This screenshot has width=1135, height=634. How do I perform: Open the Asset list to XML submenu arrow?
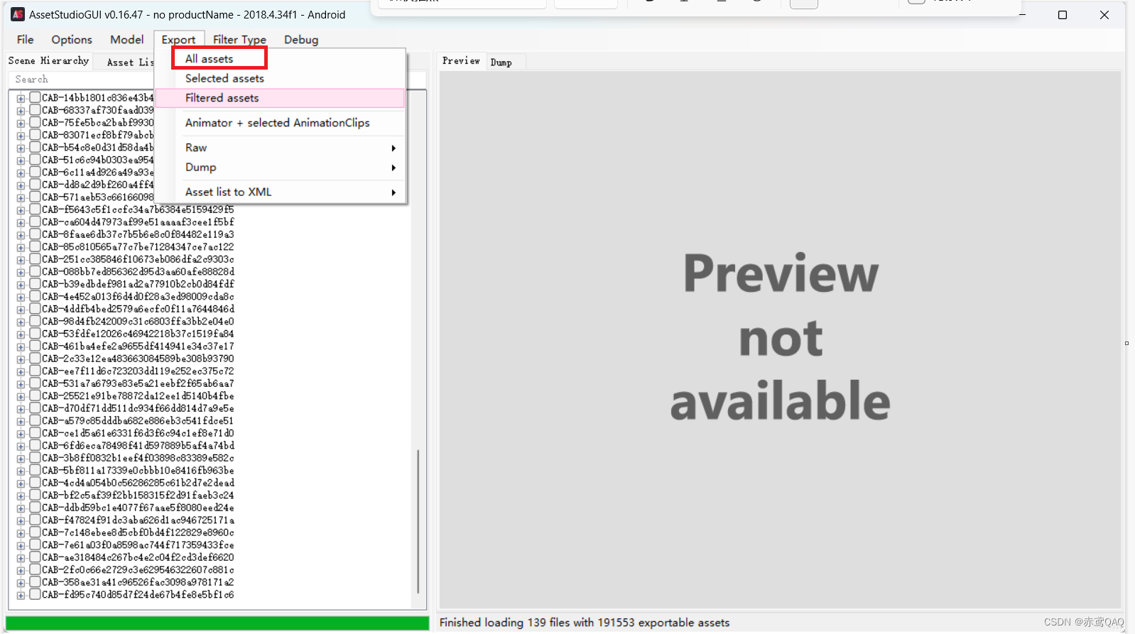pos(393,192)
